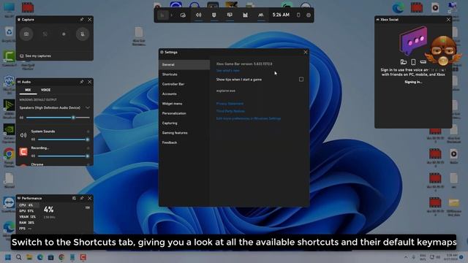This screenshot has width=468, height=263.
Task: Adjust the Speakers master volume slider
Action: point(58,118)
